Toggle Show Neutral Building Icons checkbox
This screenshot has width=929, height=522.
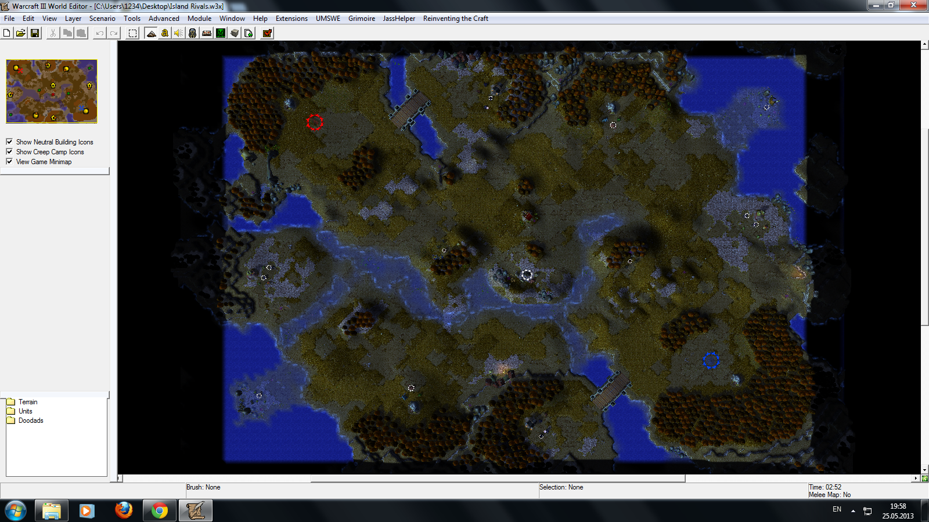9,142
